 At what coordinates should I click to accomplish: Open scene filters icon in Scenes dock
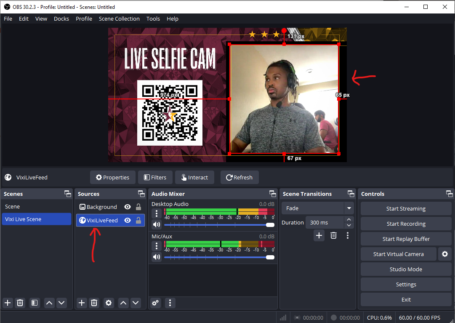tap(35, 302)
